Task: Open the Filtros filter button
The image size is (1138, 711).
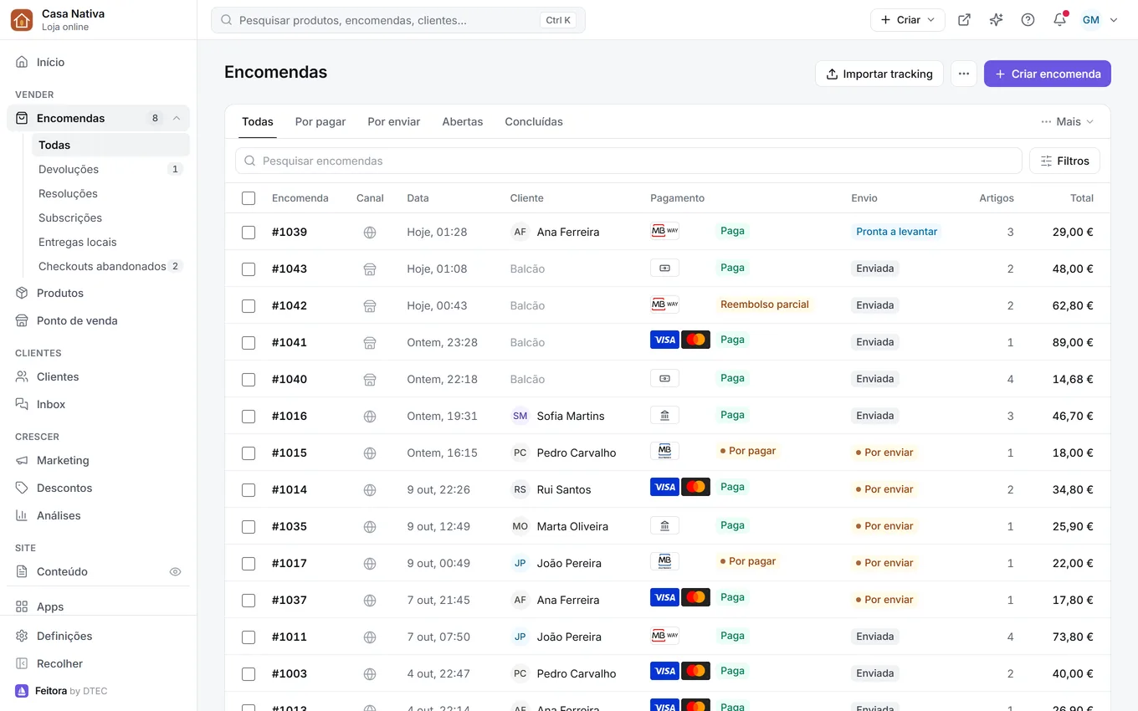Action: (1064, 161)
